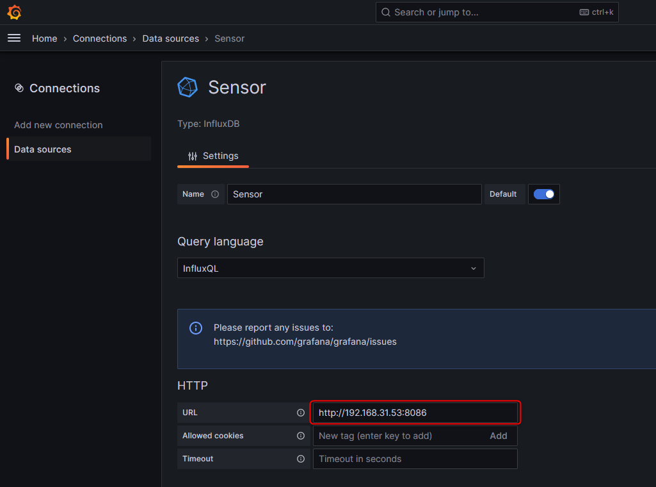Click the URL label
The height and width of the screenshot is (487, 656).
pyautogui.click(x=190, y=413)
